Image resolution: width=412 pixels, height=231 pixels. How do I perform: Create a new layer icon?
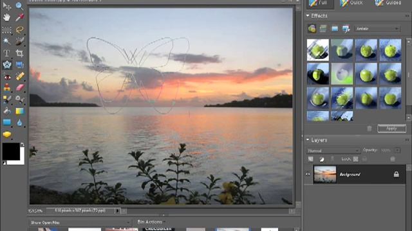[x=310, y=159]
